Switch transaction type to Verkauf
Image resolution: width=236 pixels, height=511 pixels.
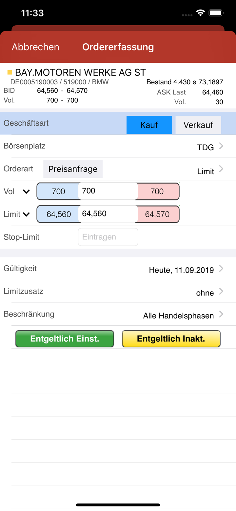198,125
